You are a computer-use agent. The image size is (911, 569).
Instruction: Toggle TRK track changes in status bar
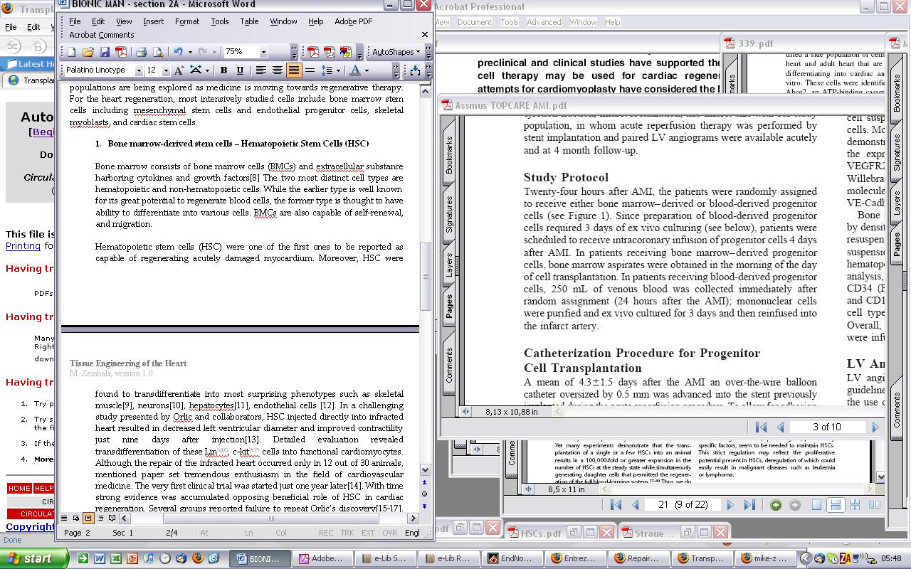[x=347, y=533]
